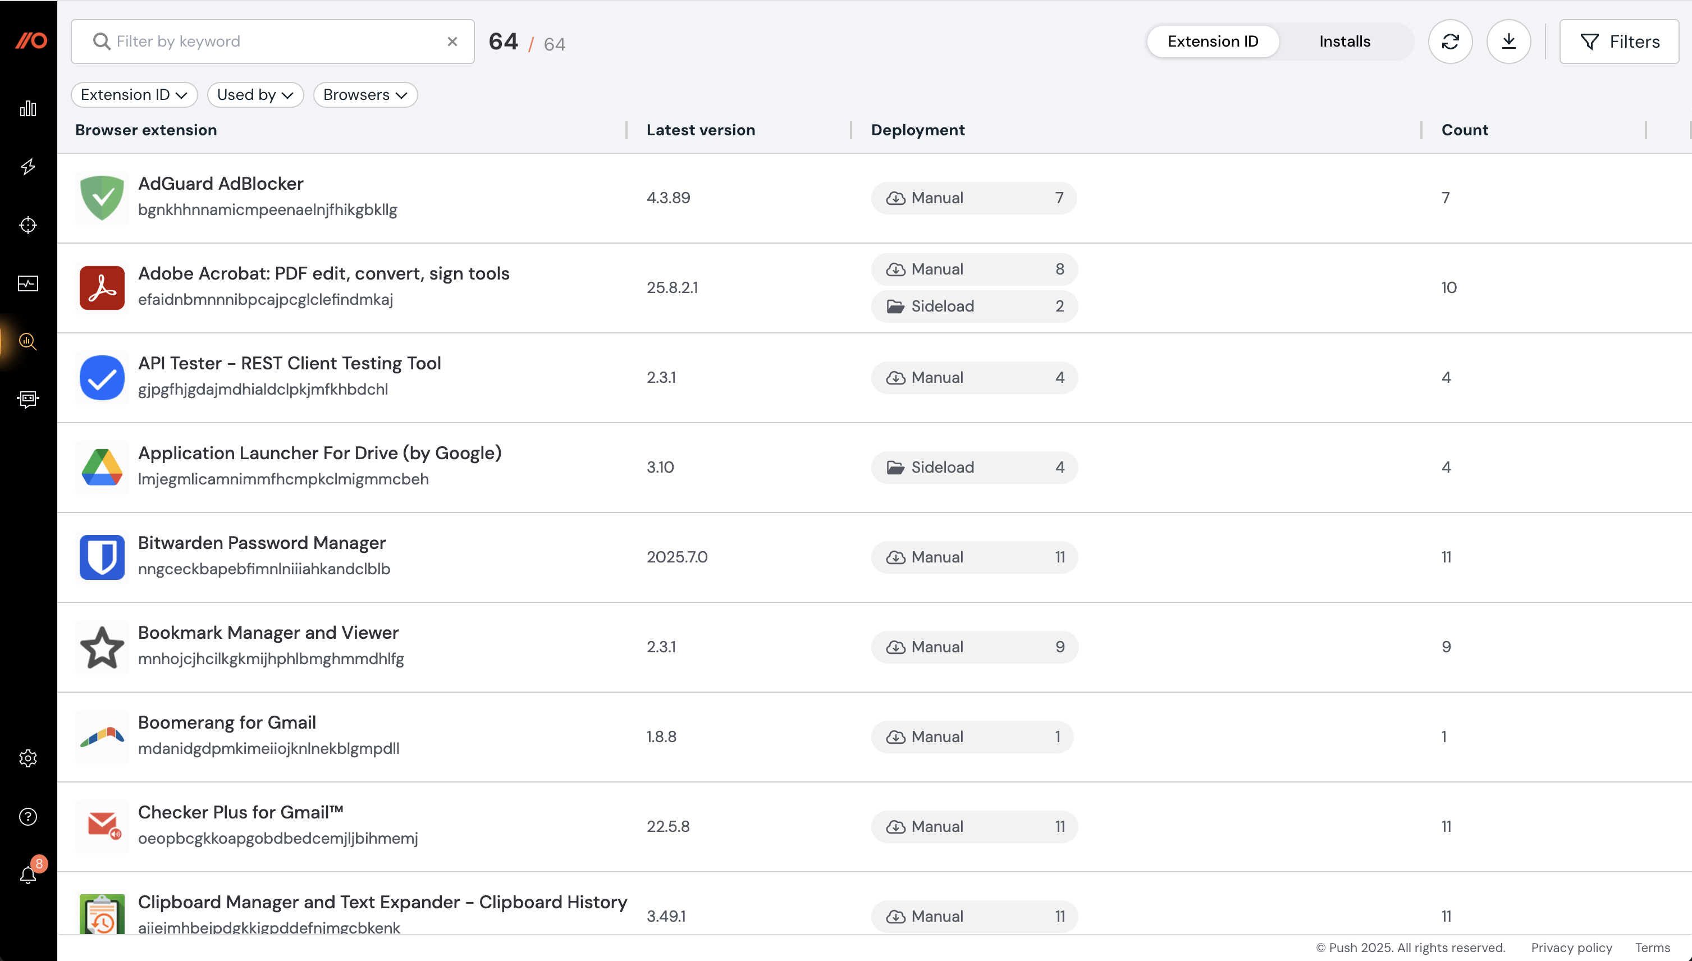The image size is (1692, 961).
Task: Select Bitwarden version 2025.7.0 cell
Action: pyautogui.click(x=677, y=557)
